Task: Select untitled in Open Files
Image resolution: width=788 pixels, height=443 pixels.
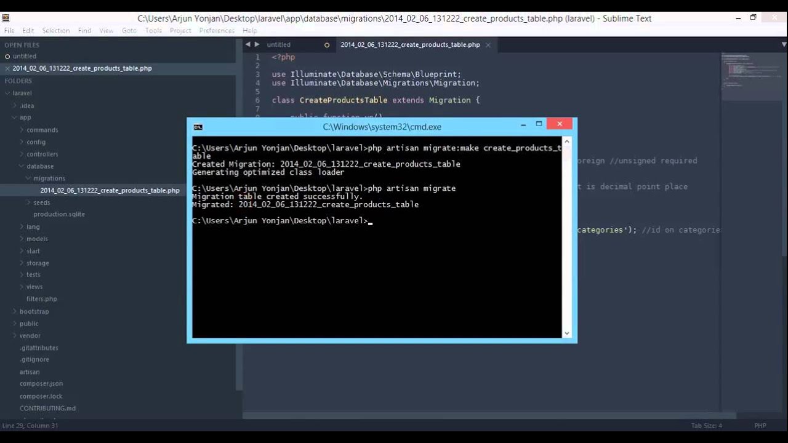Action: coord(25,56)
